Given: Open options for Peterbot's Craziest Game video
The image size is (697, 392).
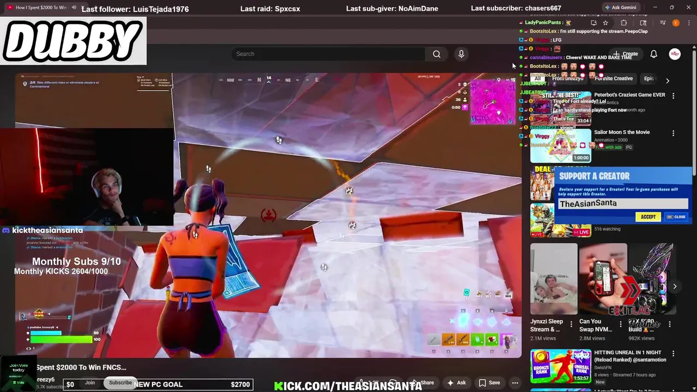Looking at the screenshot, I should (674, 96).
